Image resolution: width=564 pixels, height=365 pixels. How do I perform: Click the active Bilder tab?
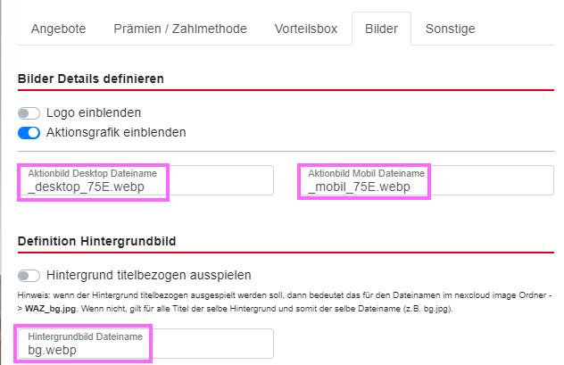click(x=381, y=29)
